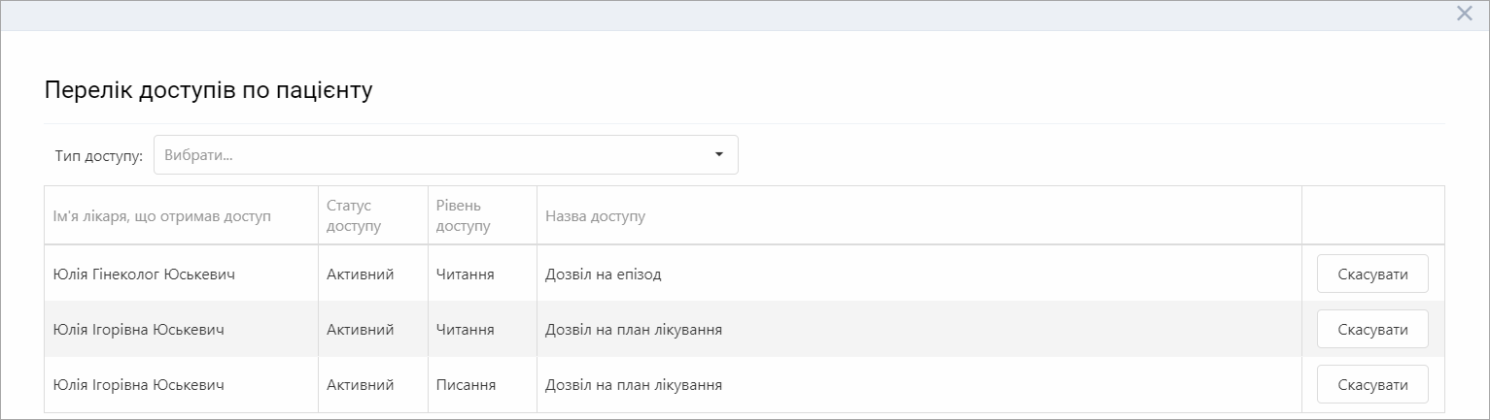Click the Назва доступу column header

595,215
